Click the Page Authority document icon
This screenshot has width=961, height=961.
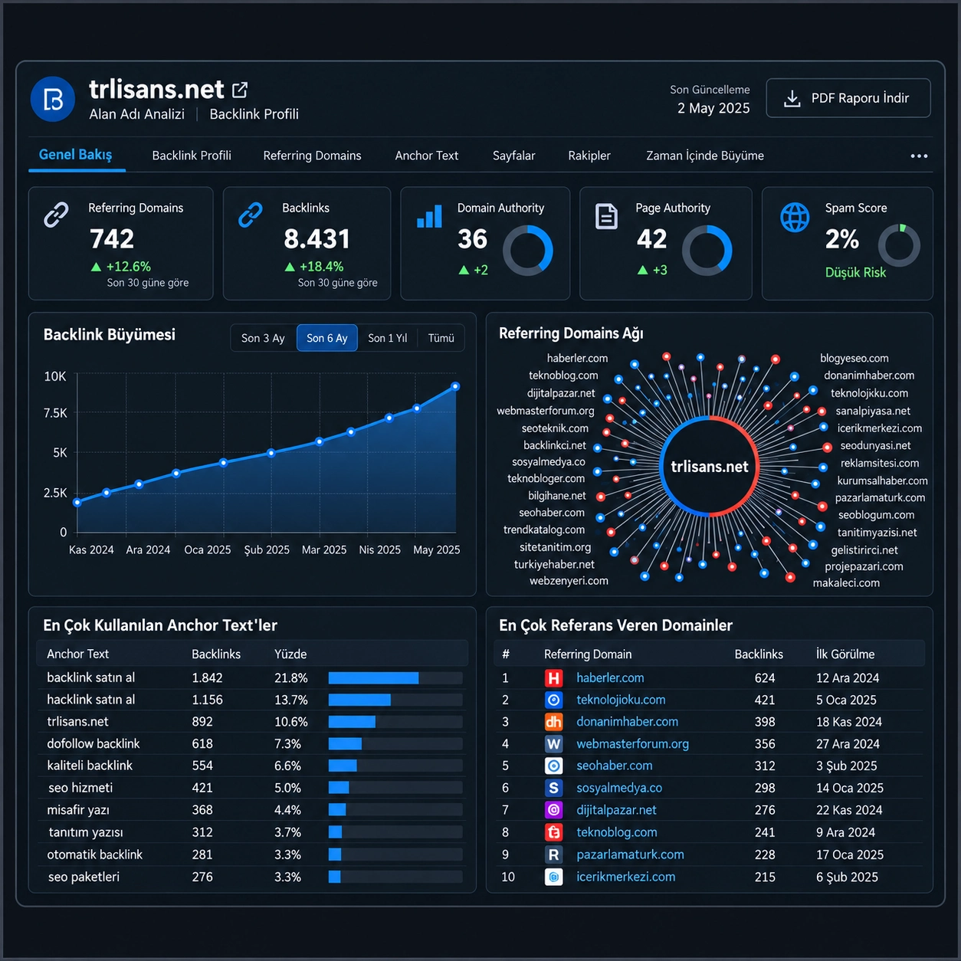point(607,217)
